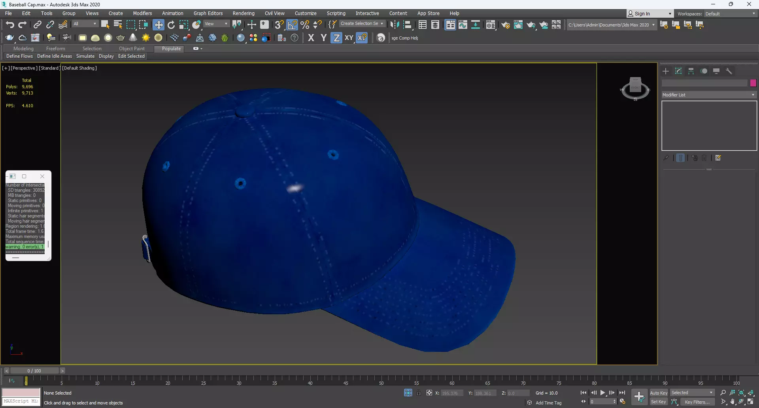Screen dimensions: 759x408
Task: Click the sun light icon
Action: coord(146,38)
